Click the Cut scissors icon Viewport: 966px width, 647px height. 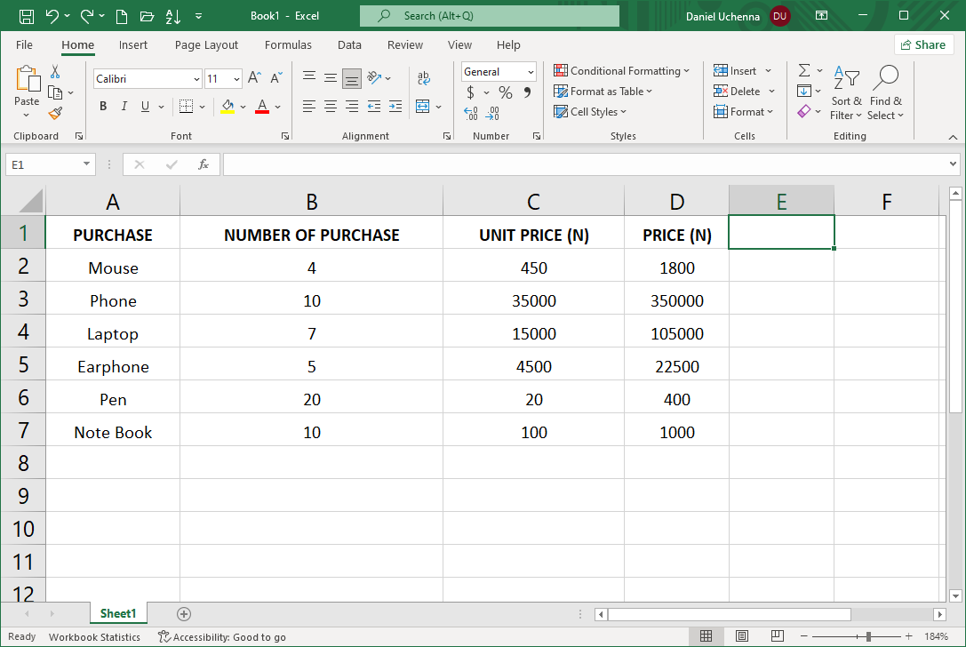55,72
